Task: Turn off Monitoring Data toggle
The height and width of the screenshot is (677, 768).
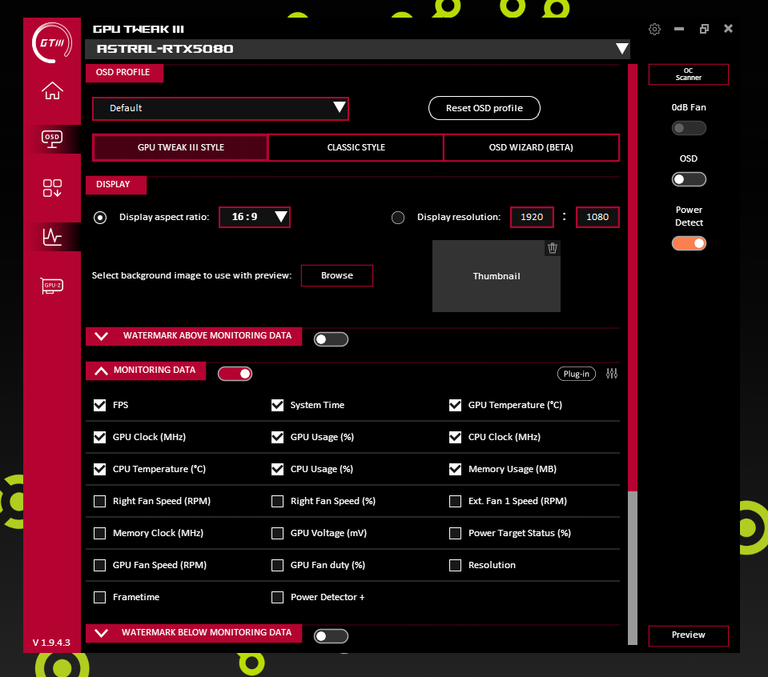Action: (x=235, y=374)
